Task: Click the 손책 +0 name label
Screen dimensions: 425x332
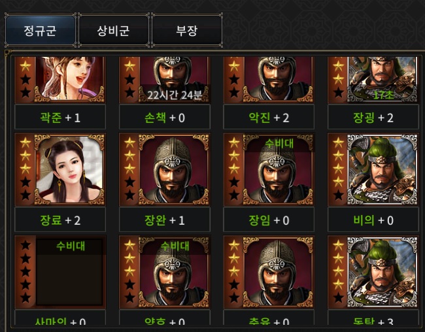Action: [165, 118]
